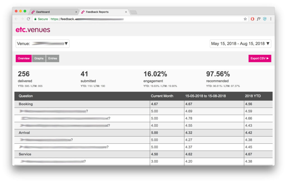The height and width of the screenshot is (183, 287).
Task: Switch to the Entries tab
Action: 52,58
